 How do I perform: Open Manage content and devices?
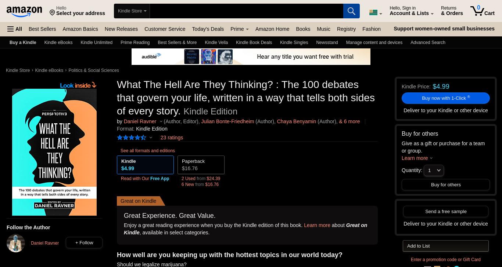tap(374, 43)
